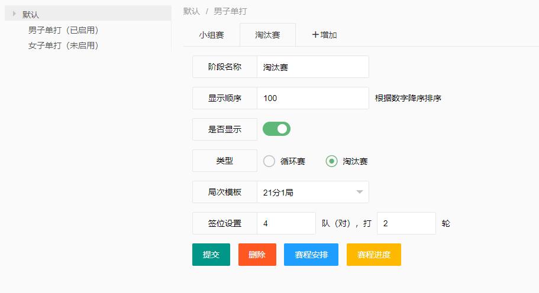Open 赛程进度 with the yellow button
The image size is (539, 293).
pyautogui.click(x=374, y=255)
